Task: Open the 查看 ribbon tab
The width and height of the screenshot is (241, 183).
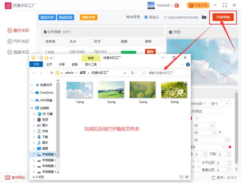Action: point(75,64)
